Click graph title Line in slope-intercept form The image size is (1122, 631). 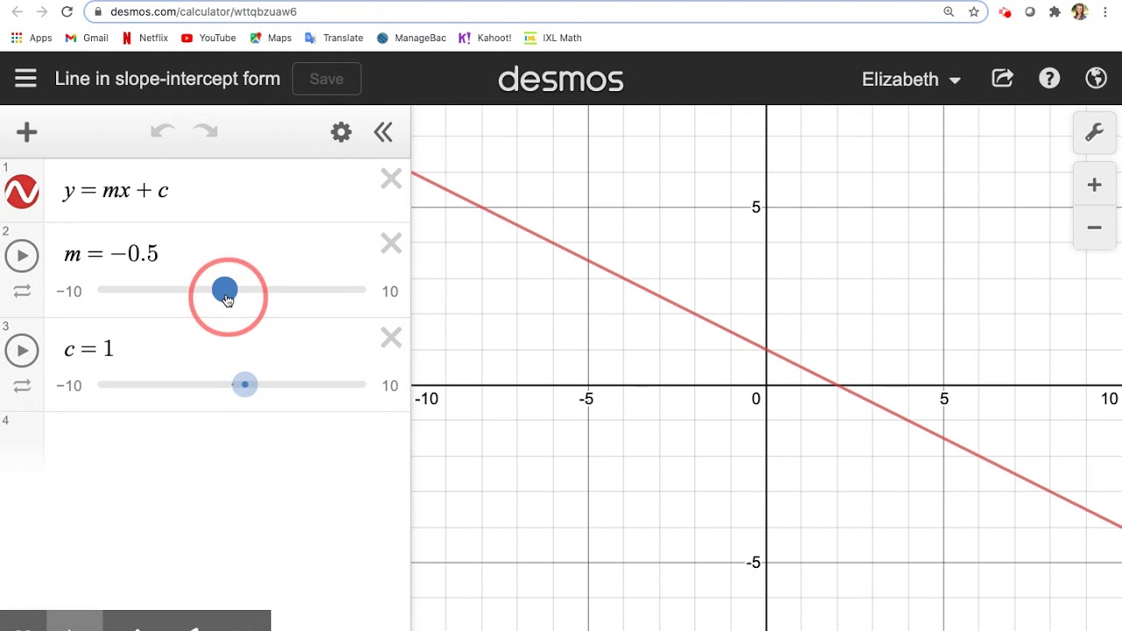coord(167,79)
